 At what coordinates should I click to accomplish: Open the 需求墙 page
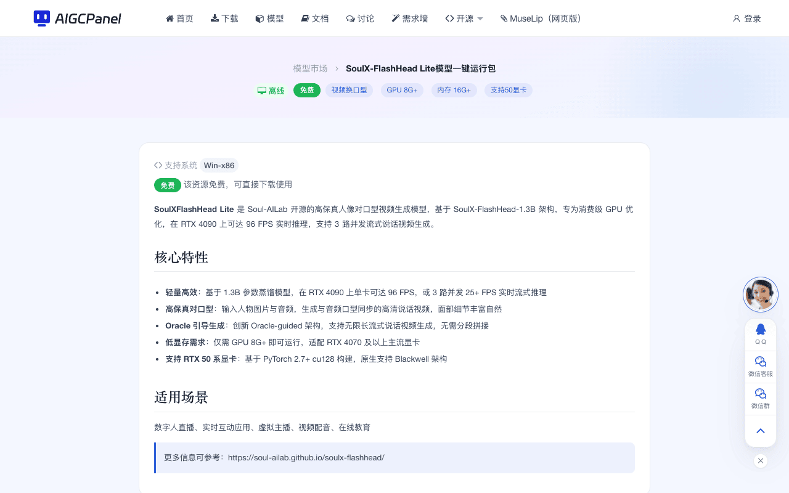click(x=410, y=18)
